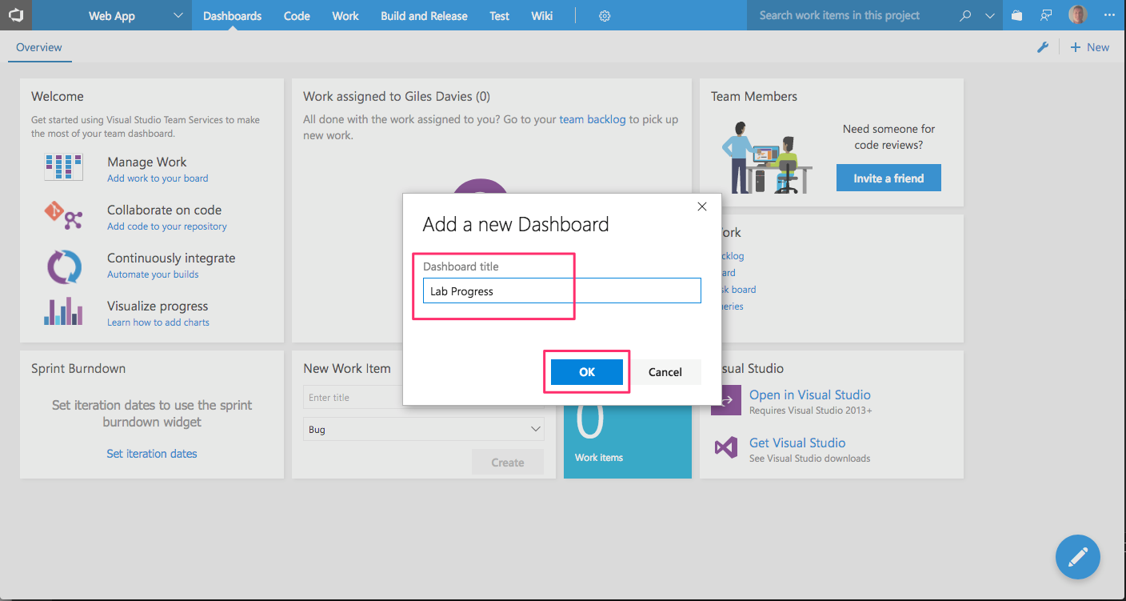Click the search magnifier icon

click(966, 15)
